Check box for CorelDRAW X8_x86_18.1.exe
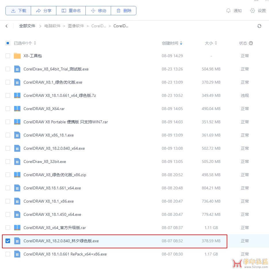 pyautogui.click(x=8, y=135)
